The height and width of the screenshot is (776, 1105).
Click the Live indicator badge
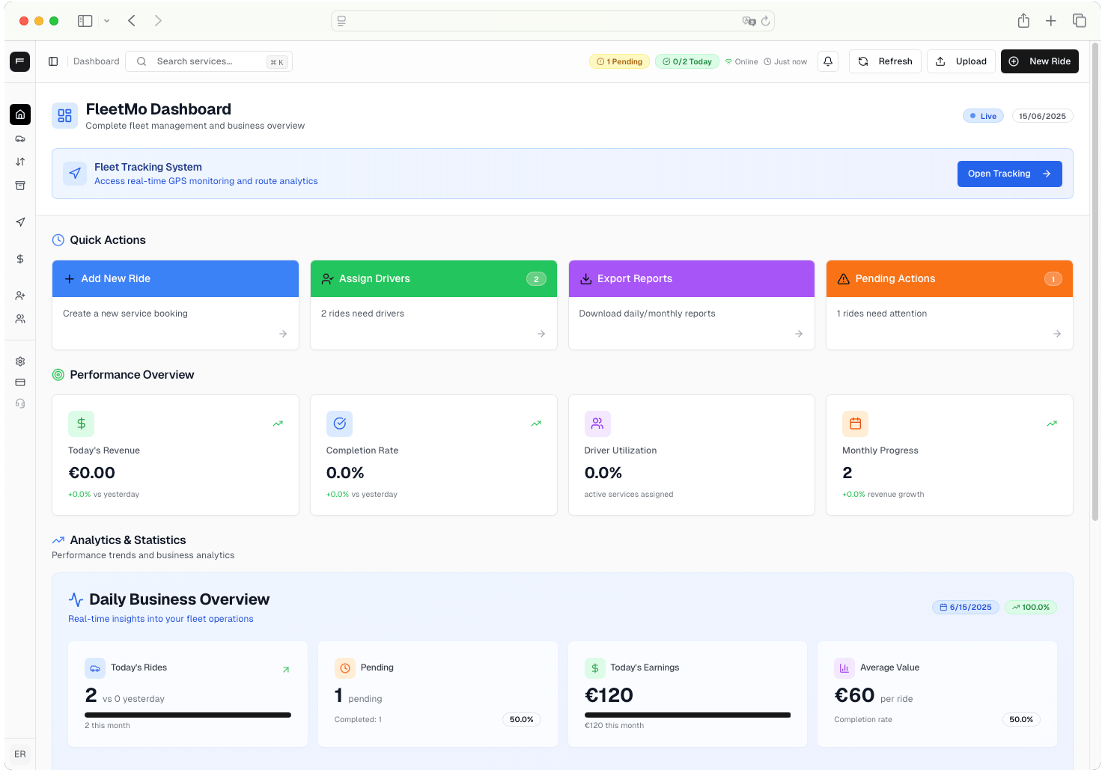[x=983, y=116]
